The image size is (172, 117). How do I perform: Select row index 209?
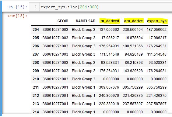pos(36,71)
